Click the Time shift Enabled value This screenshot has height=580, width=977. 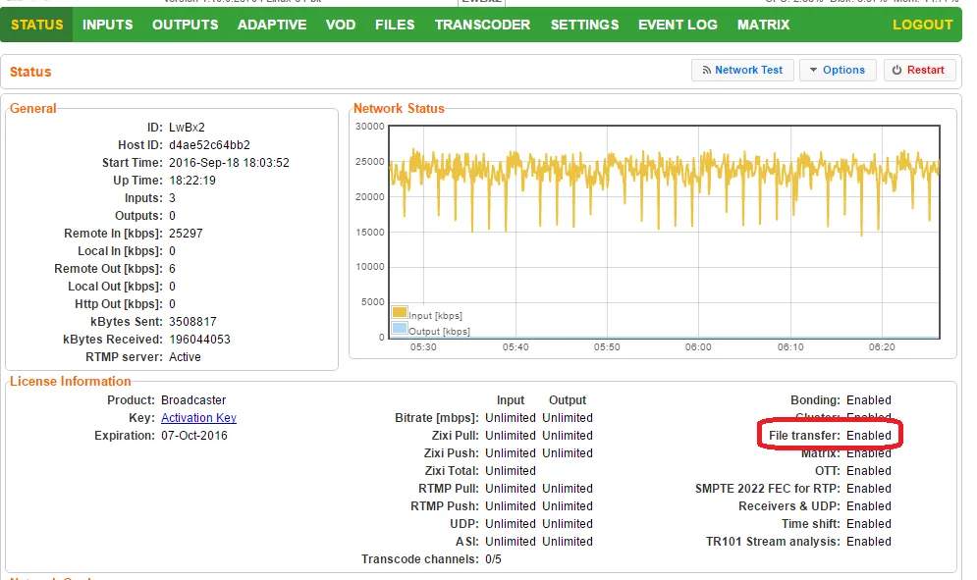pos(869,524)
